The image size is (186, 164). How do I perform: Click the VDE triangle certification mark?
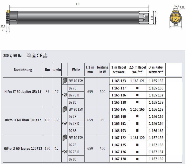click(45, 55)
